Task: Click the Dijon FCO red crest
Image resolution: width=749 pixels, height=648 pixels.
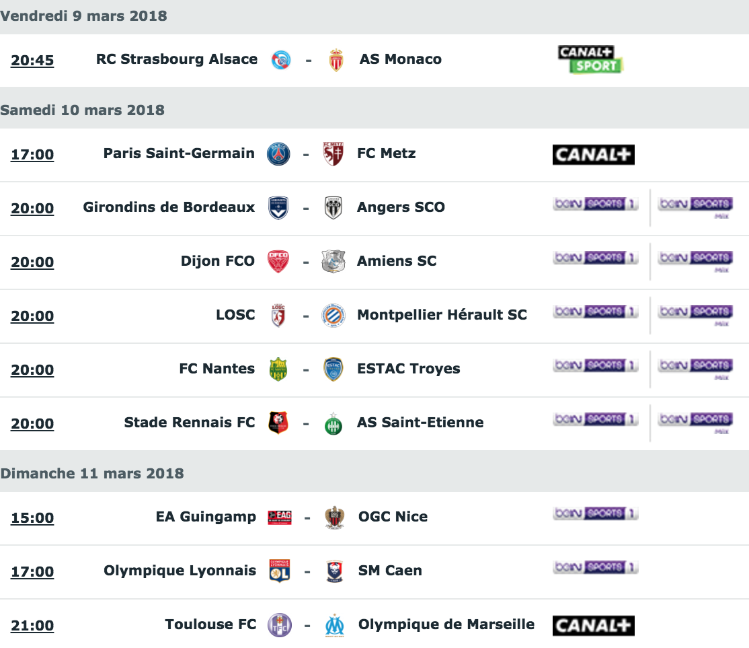Action: coord(278,262)
